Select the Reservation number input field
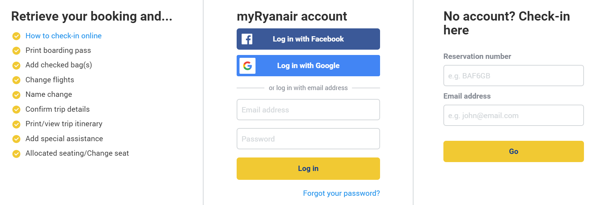 point(514,76)
